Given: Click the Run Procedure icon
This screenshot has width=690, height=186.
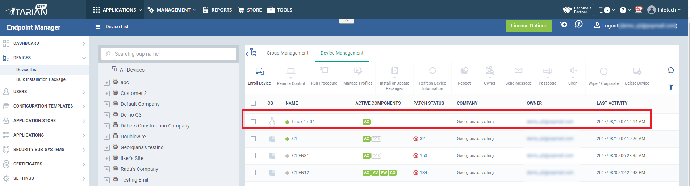Looking at the screenshot, I should pos(324,70).
